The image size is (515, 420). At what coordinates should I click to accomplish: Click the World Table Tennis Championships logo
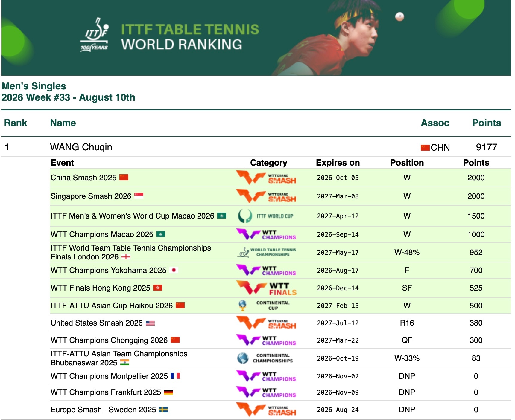(267, 252)
